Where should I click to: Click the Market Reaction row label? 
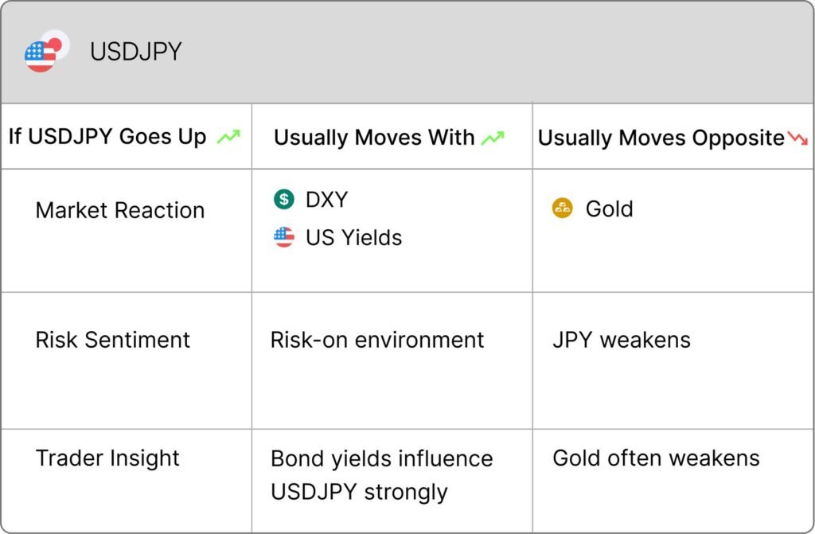(x=119, y=211)
